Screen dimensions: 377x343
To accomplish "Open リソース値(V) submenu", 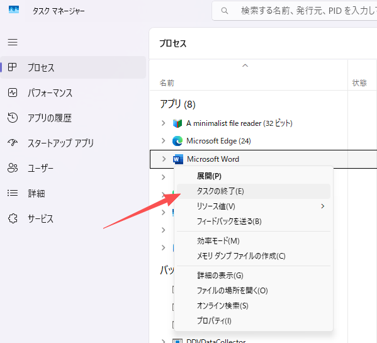I will 254,206.
